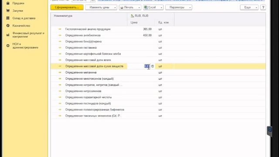Open the Еще menu

pyautogui.click(x=249, y=7)
